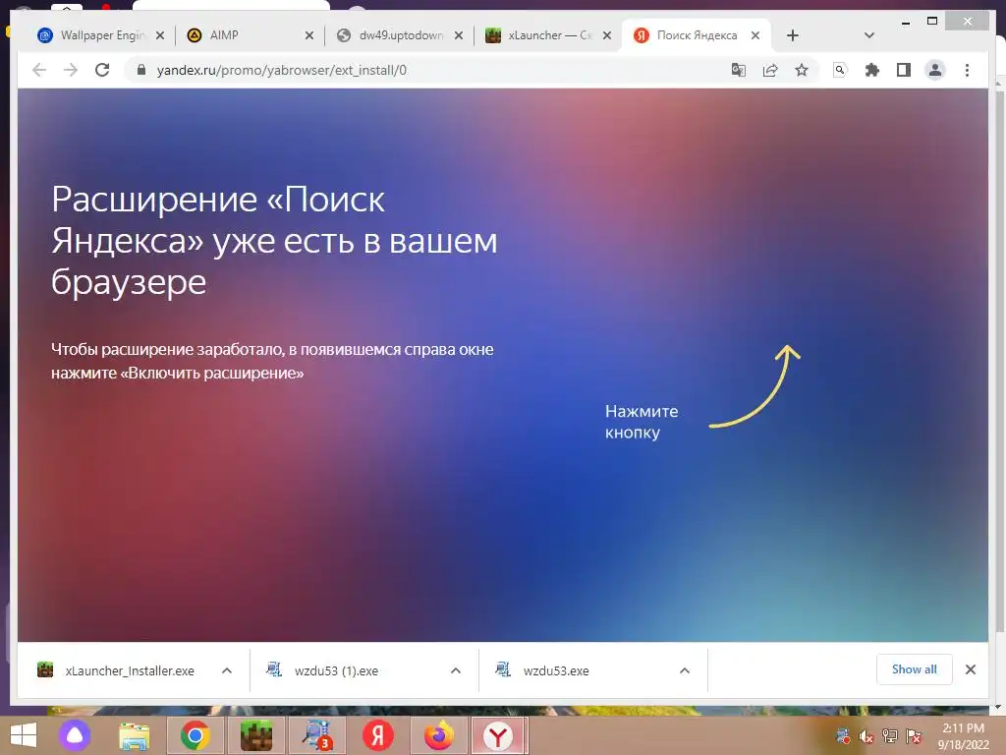Close the Wallpaper Engine tab
The height and width of the screenshot is (755, 1006).
[x=160, y=35]
